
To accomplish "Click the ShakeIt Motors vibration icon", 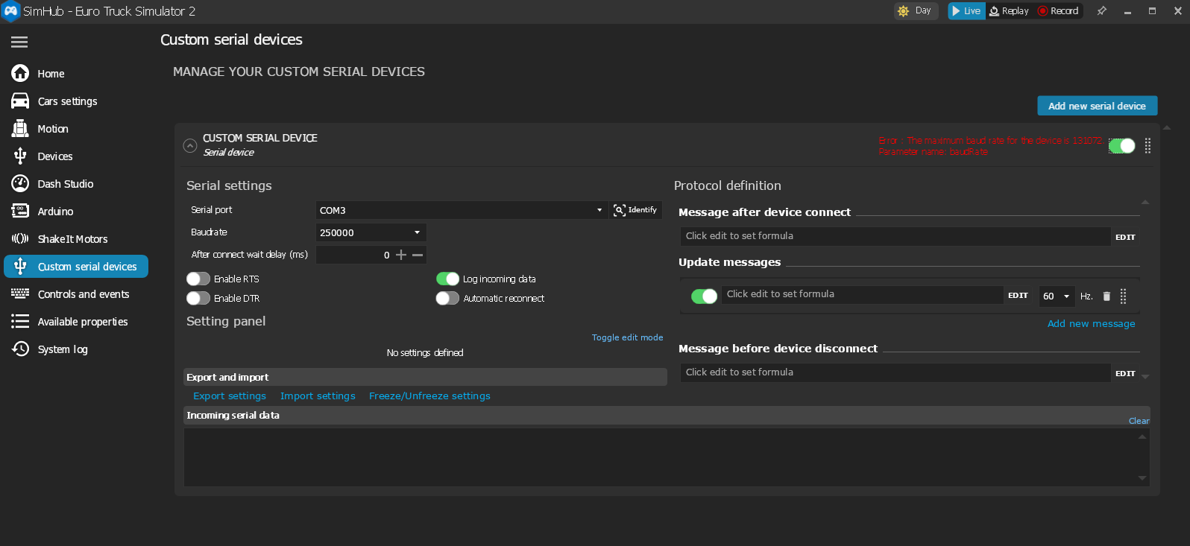I will tap(20, 238).
